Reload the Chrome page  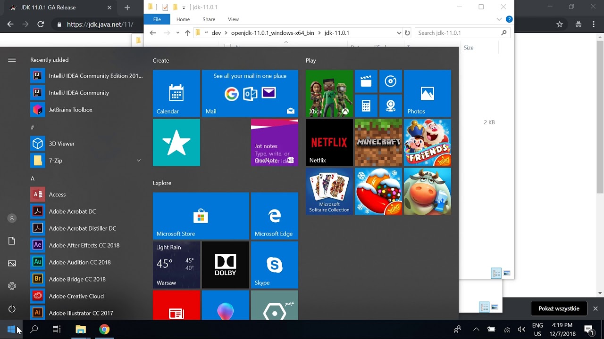[41, 24]
